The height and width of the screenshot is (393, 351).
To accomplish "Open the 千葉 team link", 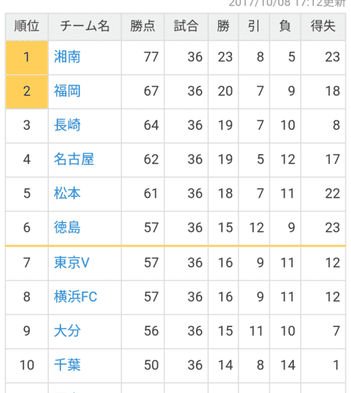I will click(x=67, y=365).
